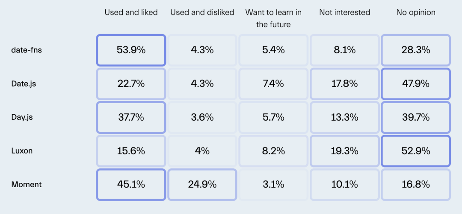Click the Luxon 'No opinion' 52.9% cell
The height and width of the screenshot is (214, 462).
(x=415, y=151)
